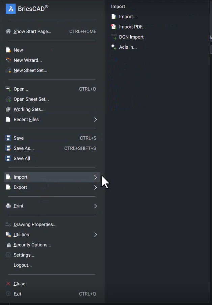The height and width of the screenshot is (305, 212).
Task: Click the Save floppy disk icon
Action: (x=7, y=138)
